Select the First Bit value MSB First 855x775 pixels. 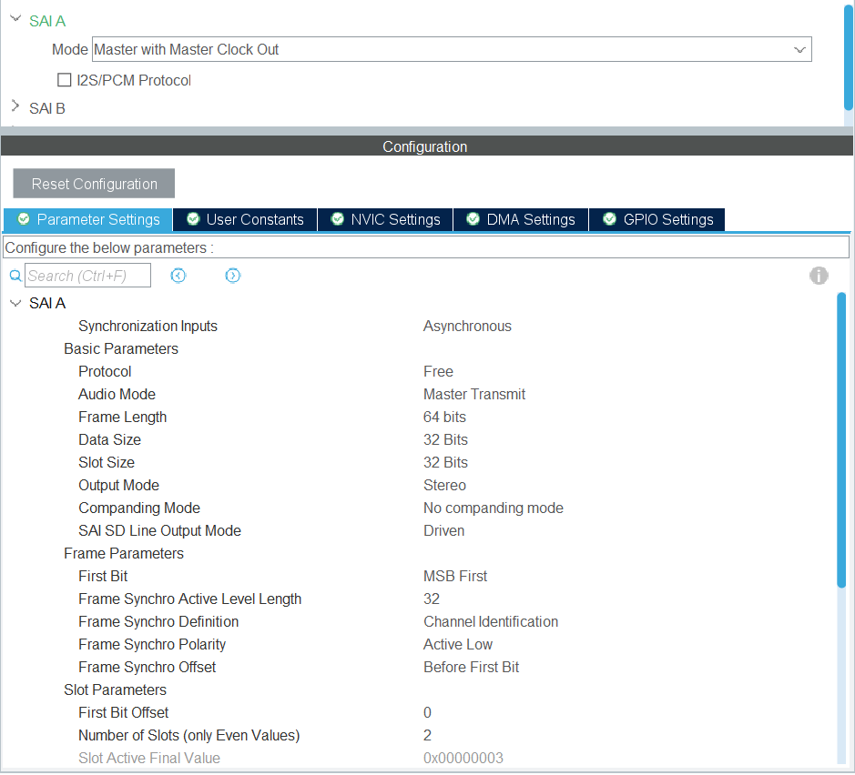point(455,576)
